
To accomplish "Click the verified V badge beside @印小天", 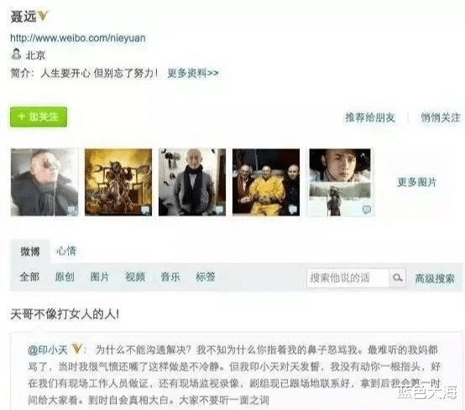I will (77, 349).
